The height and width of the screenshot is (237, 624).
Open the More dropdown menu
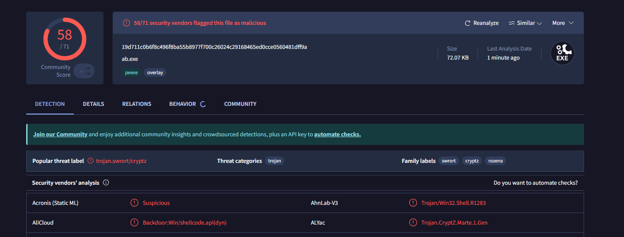(x=563, y=23)
